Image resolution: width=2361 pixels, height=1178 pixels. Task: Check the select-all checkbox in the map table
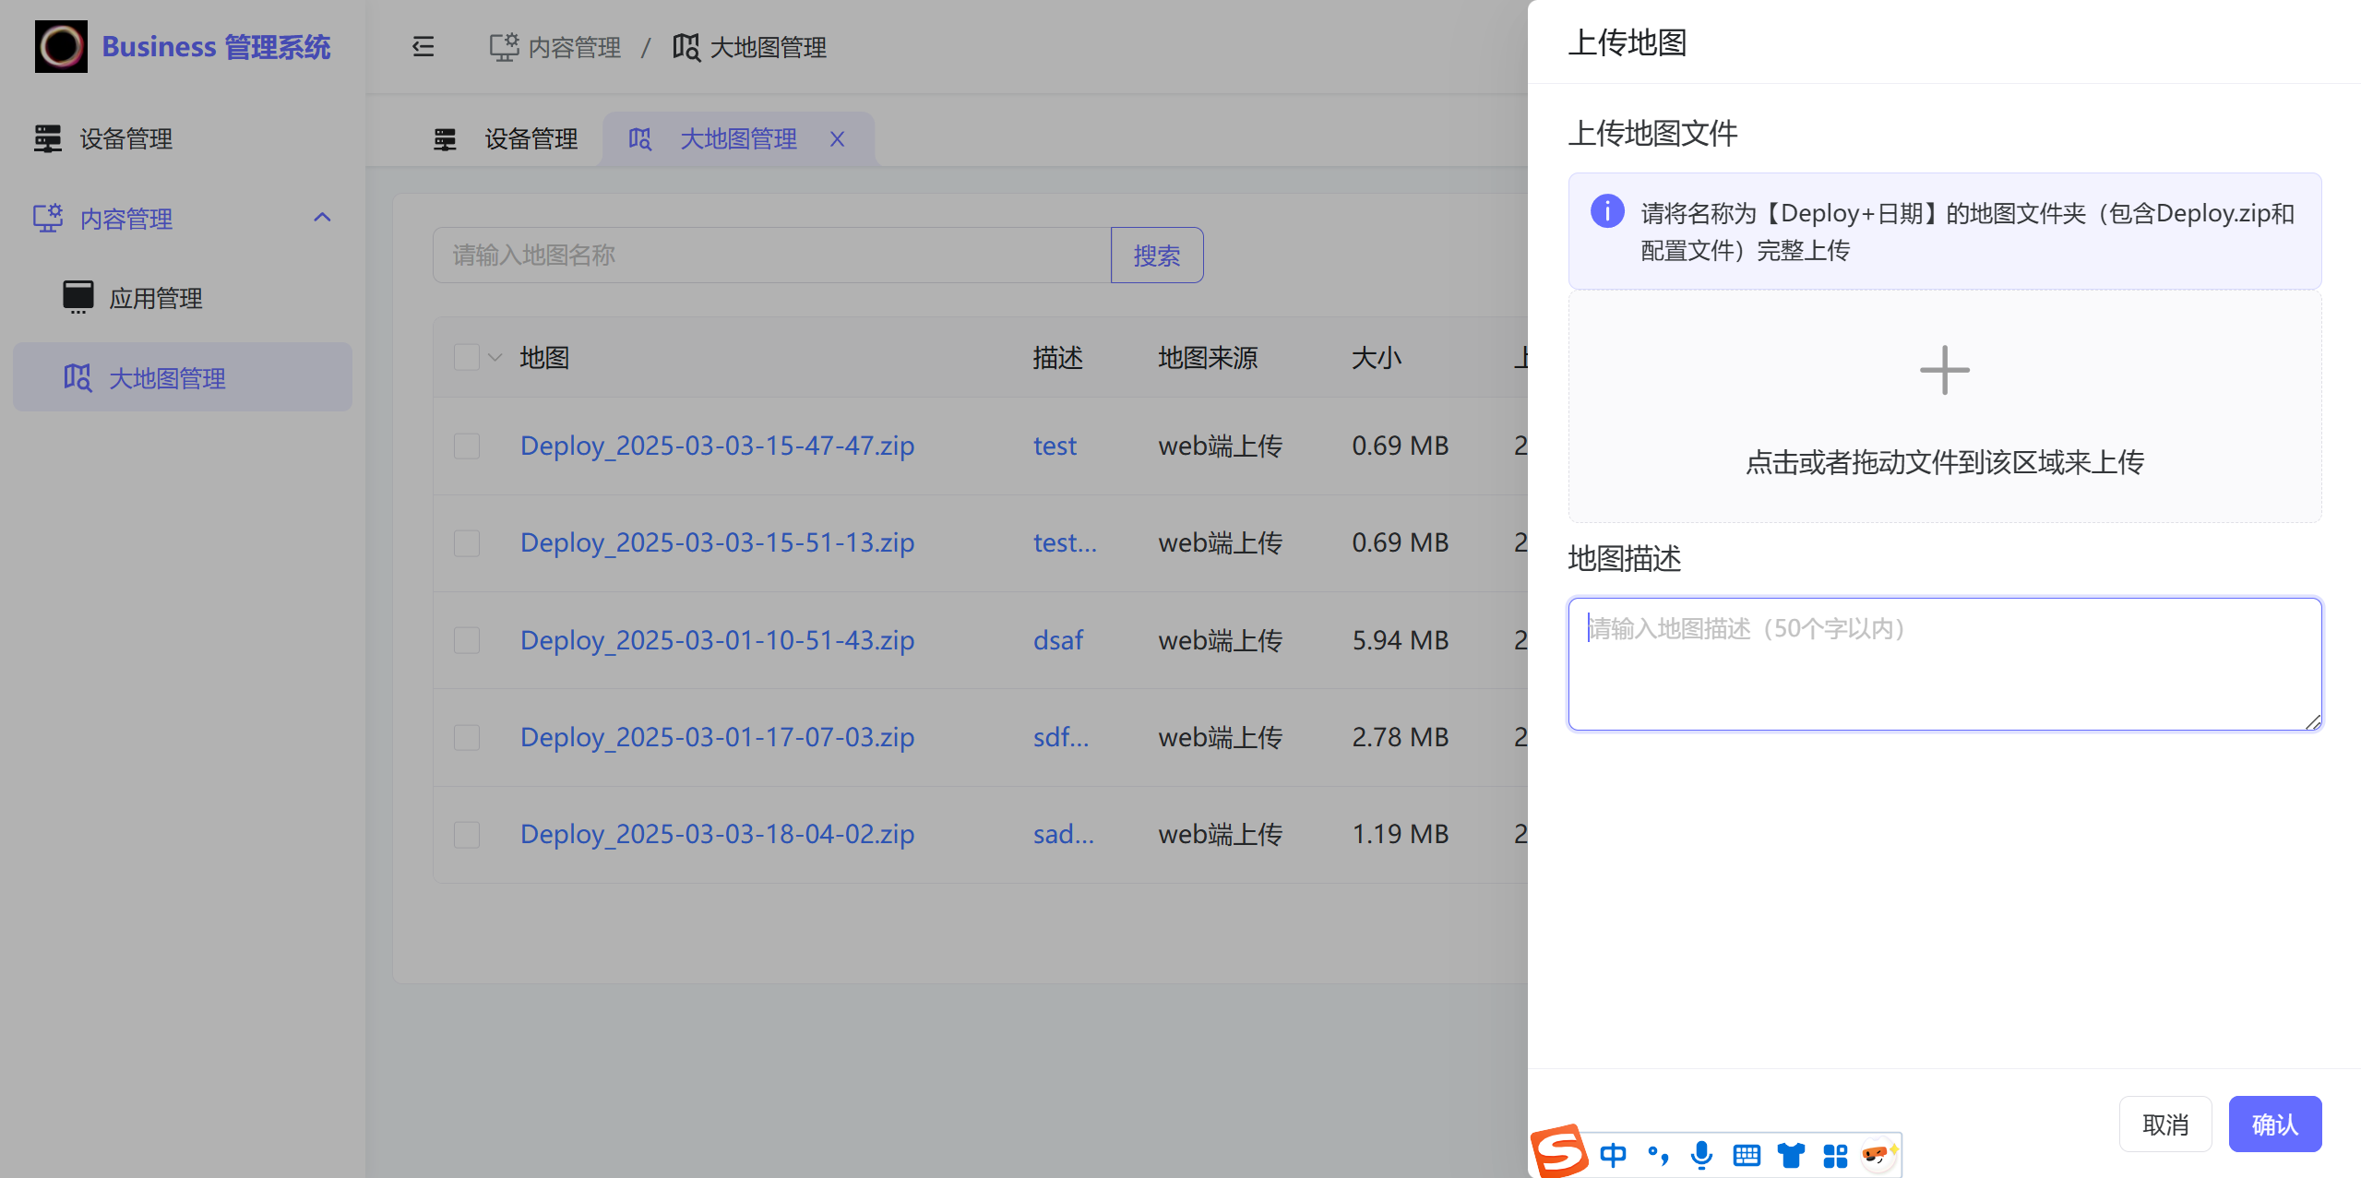point(466,357)
